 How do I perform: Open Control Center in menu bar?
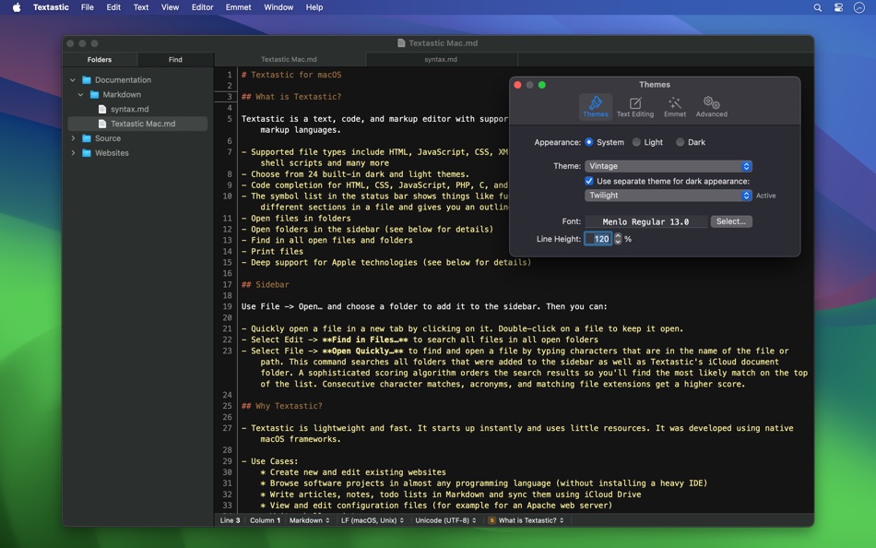838,7
